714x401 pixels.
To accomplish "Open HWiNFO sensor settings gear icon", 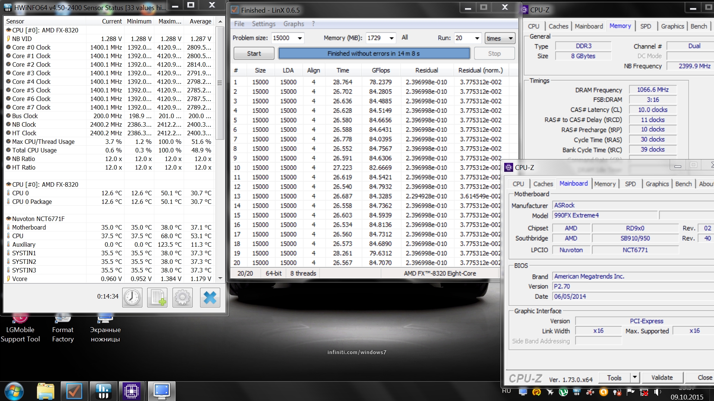I will point(183,297).
